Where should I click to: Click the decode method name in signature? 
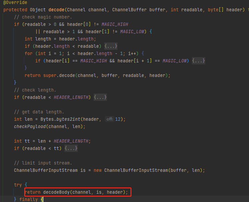pos(56,10)
